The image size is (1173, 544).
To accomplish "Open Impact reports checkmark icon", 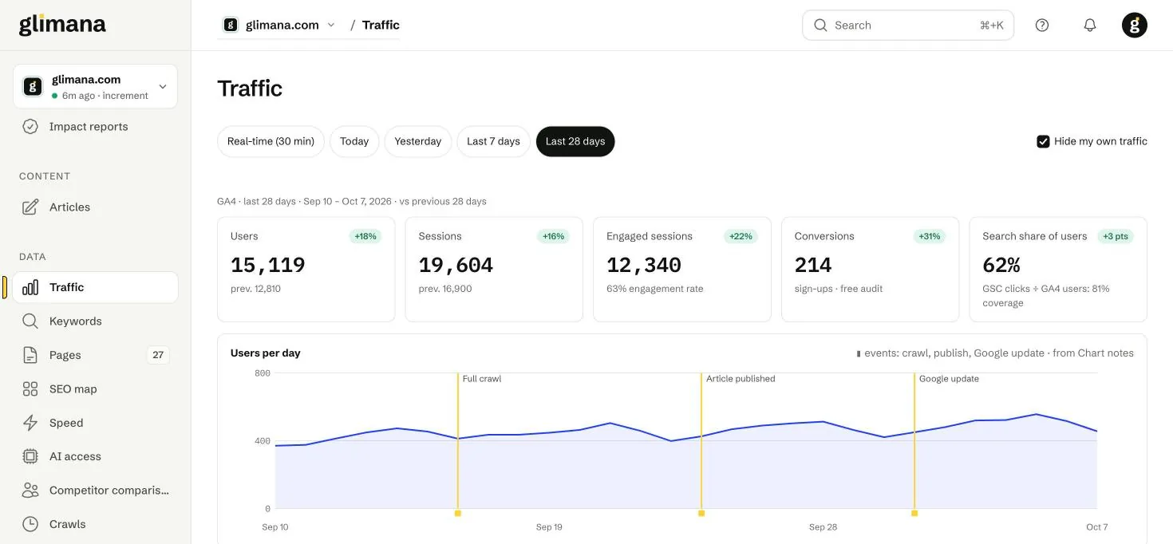I will tap(30, 127).
